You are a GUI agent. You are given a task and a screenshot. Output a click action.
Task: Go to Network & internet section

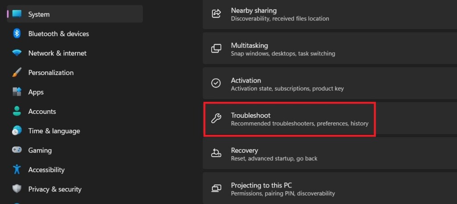click(x=57, y=53)
